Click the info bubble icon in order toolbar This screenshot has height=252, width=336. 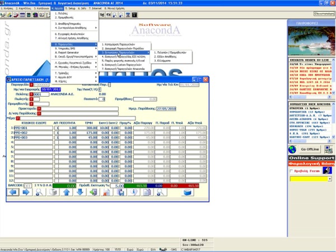tap(134, 192)
